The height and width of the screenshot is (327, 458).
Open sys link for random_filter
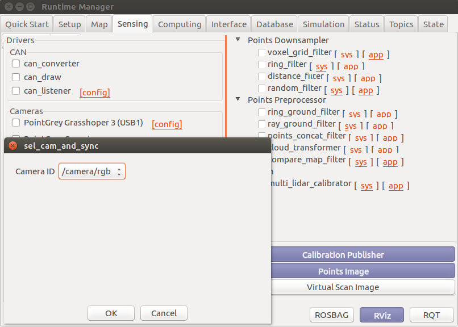coord(336,90)
